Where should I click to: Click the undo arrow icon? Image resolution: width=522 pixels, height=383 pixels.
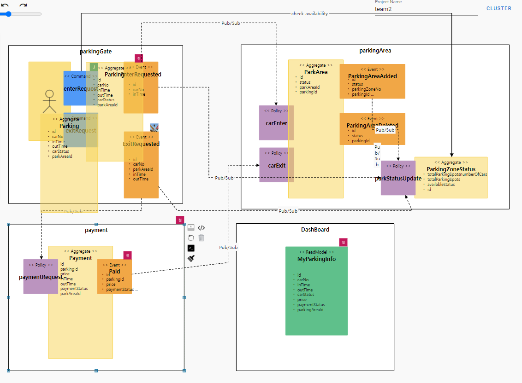coord(5,5)
